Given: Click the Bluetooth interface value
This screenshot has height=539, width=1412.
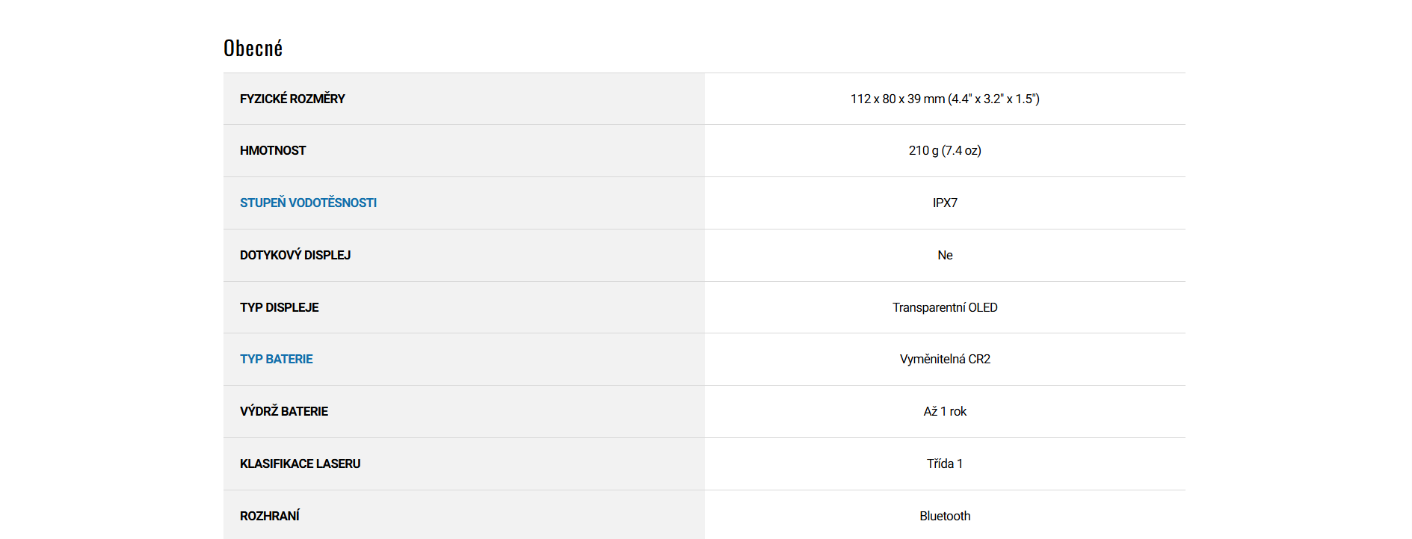Looking at the screenshot, I should pyautogui.click(x=945, y=516).
